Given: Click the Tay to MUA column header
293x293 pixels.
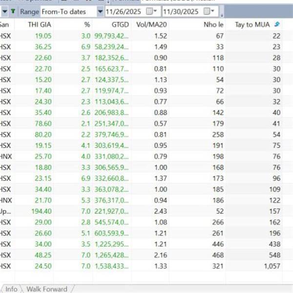Looking at the screenshot, I should click(252, 25).
